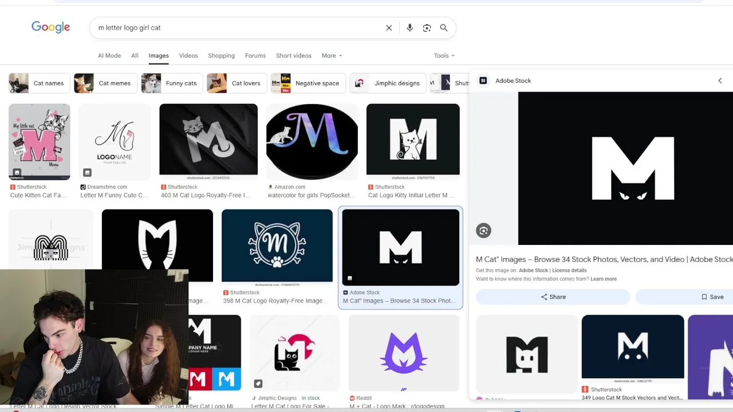Open the Cat Logo Kitty Initial Letter M thumbnail
Screen dimensions: 733x412
click(413, 139)
